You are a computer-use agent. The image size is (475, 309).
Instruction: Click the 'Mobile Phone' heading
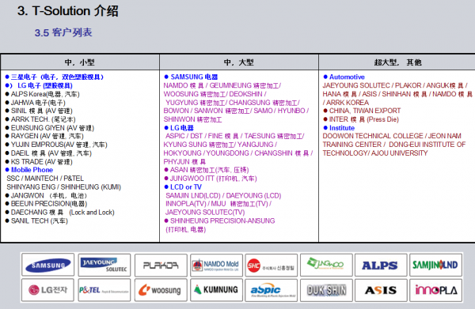[29, 170]
